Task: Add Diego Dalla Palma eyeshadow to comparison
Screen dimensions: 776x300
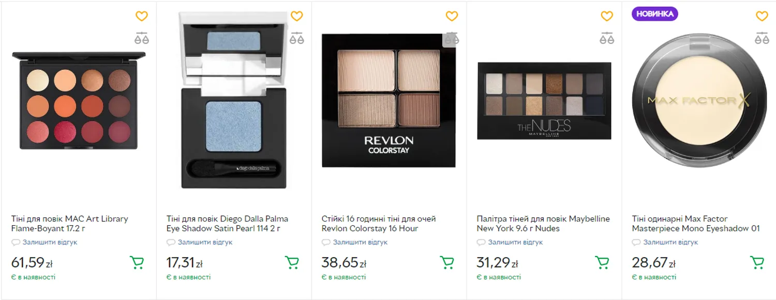Action: click(x=297, y=38)
